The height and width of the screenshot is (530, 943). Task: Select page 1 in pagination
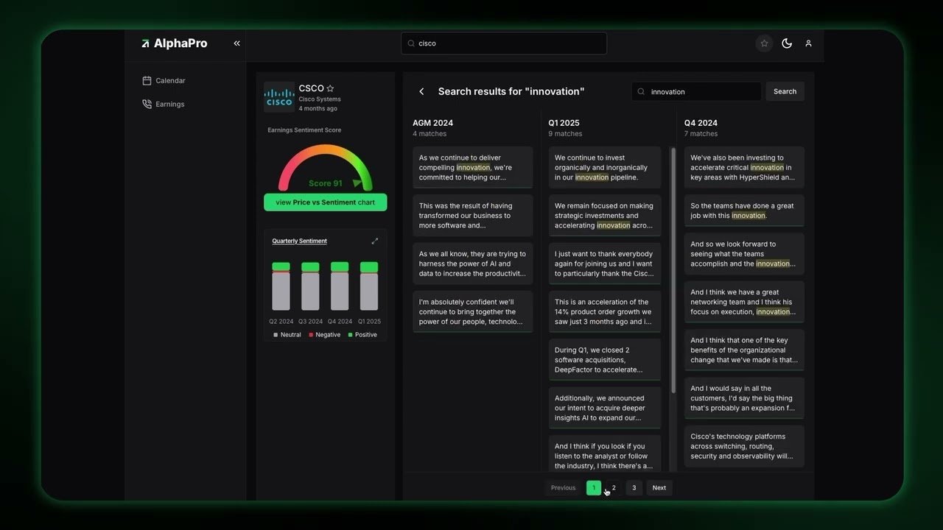point(594,488)
